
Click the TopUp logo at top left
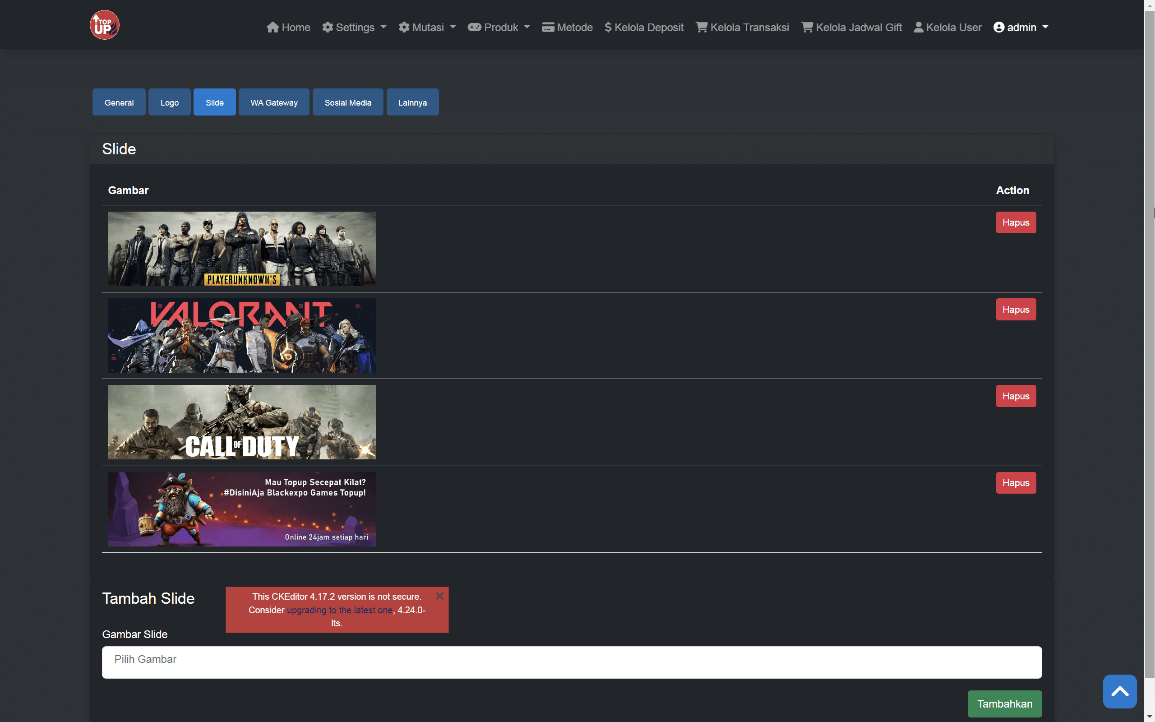coord(104,24)
